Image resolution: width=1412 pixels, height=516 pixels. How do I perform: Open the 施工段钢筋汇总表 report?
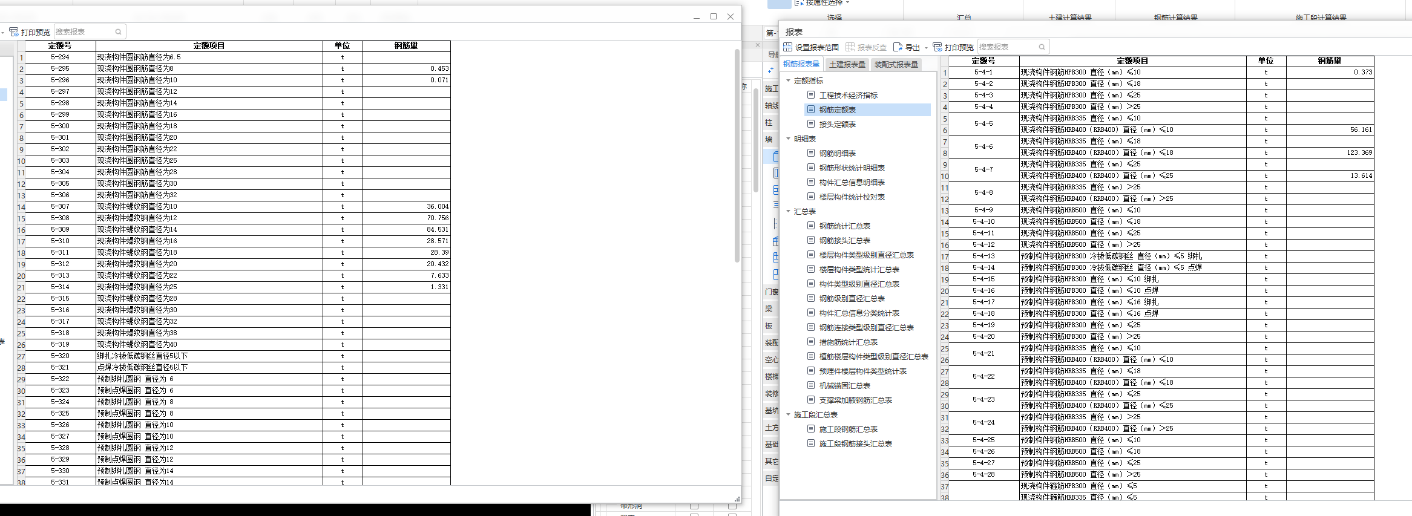click(848, 429)
